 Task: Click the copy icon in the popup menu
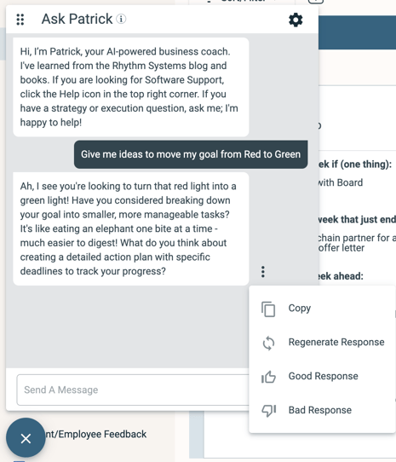(x=268, y=309)
